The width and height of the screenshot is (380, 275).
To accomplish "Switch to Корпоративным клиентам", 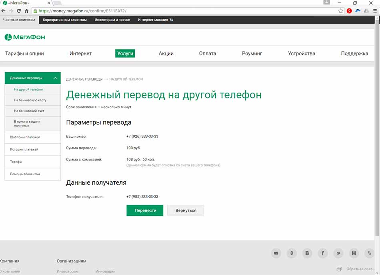I will (x=65, y=20).
